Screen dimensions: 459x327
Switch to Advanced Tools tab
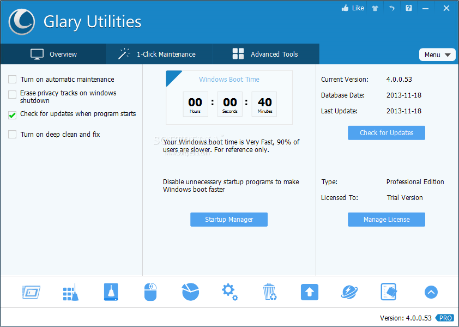(x=266, y=54)
